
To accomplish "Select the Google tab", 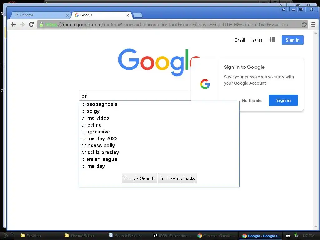I will click(x=102, y=15).
